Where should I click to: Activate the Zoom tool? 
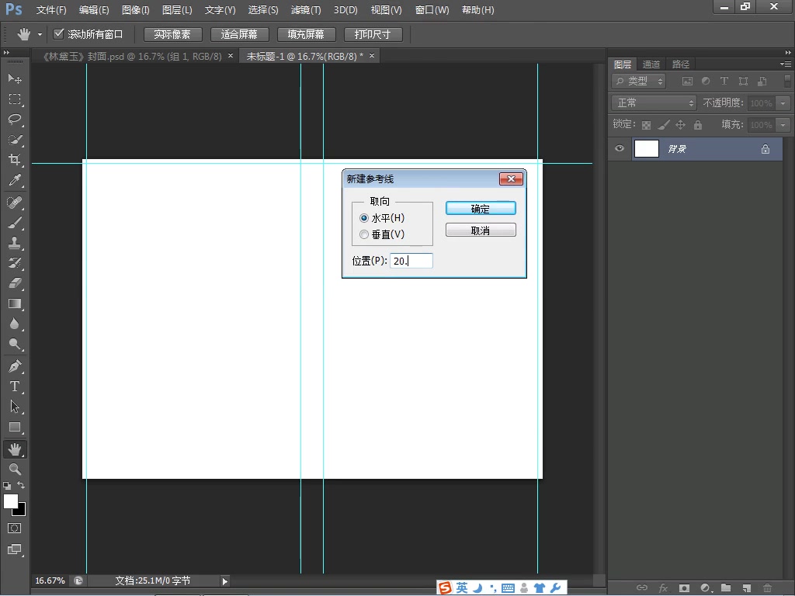click(x=15, y=470)
